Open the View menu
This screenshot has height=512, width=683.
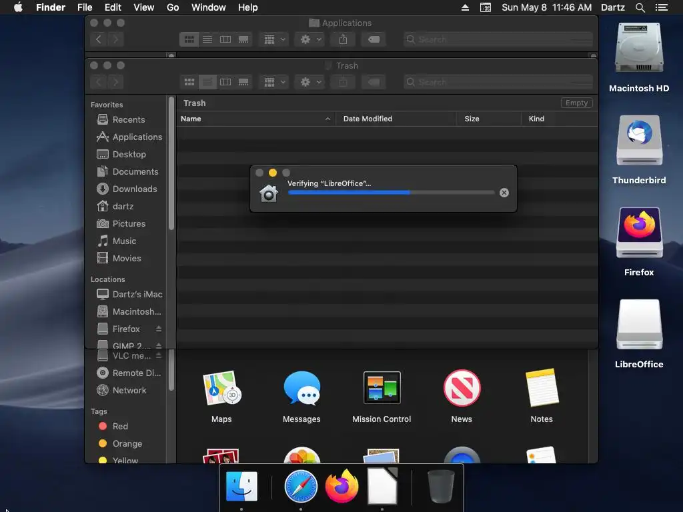pos(144,7)
